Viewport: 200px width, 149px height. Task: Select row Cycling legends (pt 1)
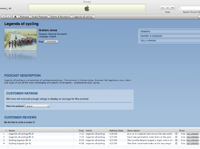100,143
